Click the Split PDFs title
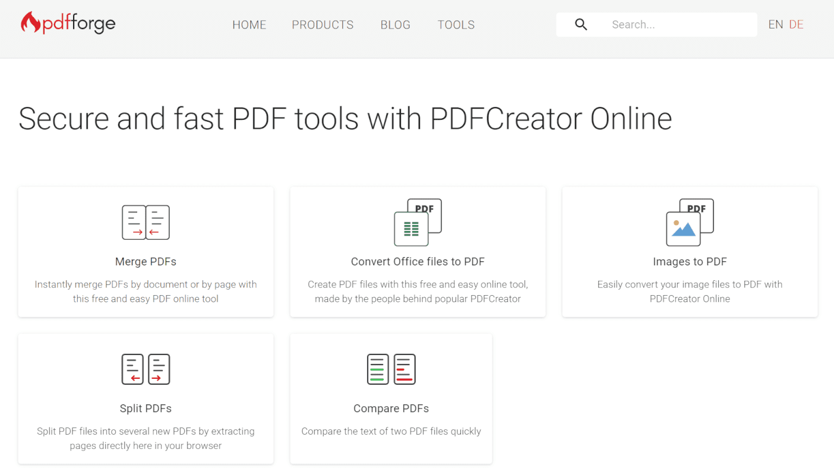Viewport: 834px width, 475px height. pyautogui.click(x=146, y=408)
